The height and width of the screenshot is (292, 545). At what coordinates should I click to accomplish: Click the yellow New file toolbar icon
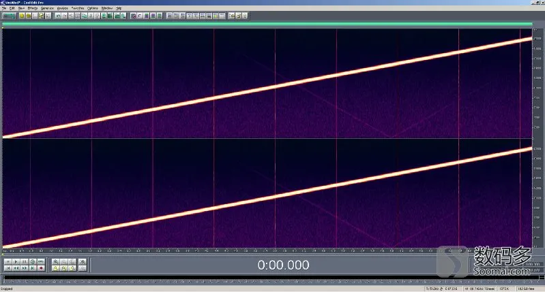pos(22,16)
